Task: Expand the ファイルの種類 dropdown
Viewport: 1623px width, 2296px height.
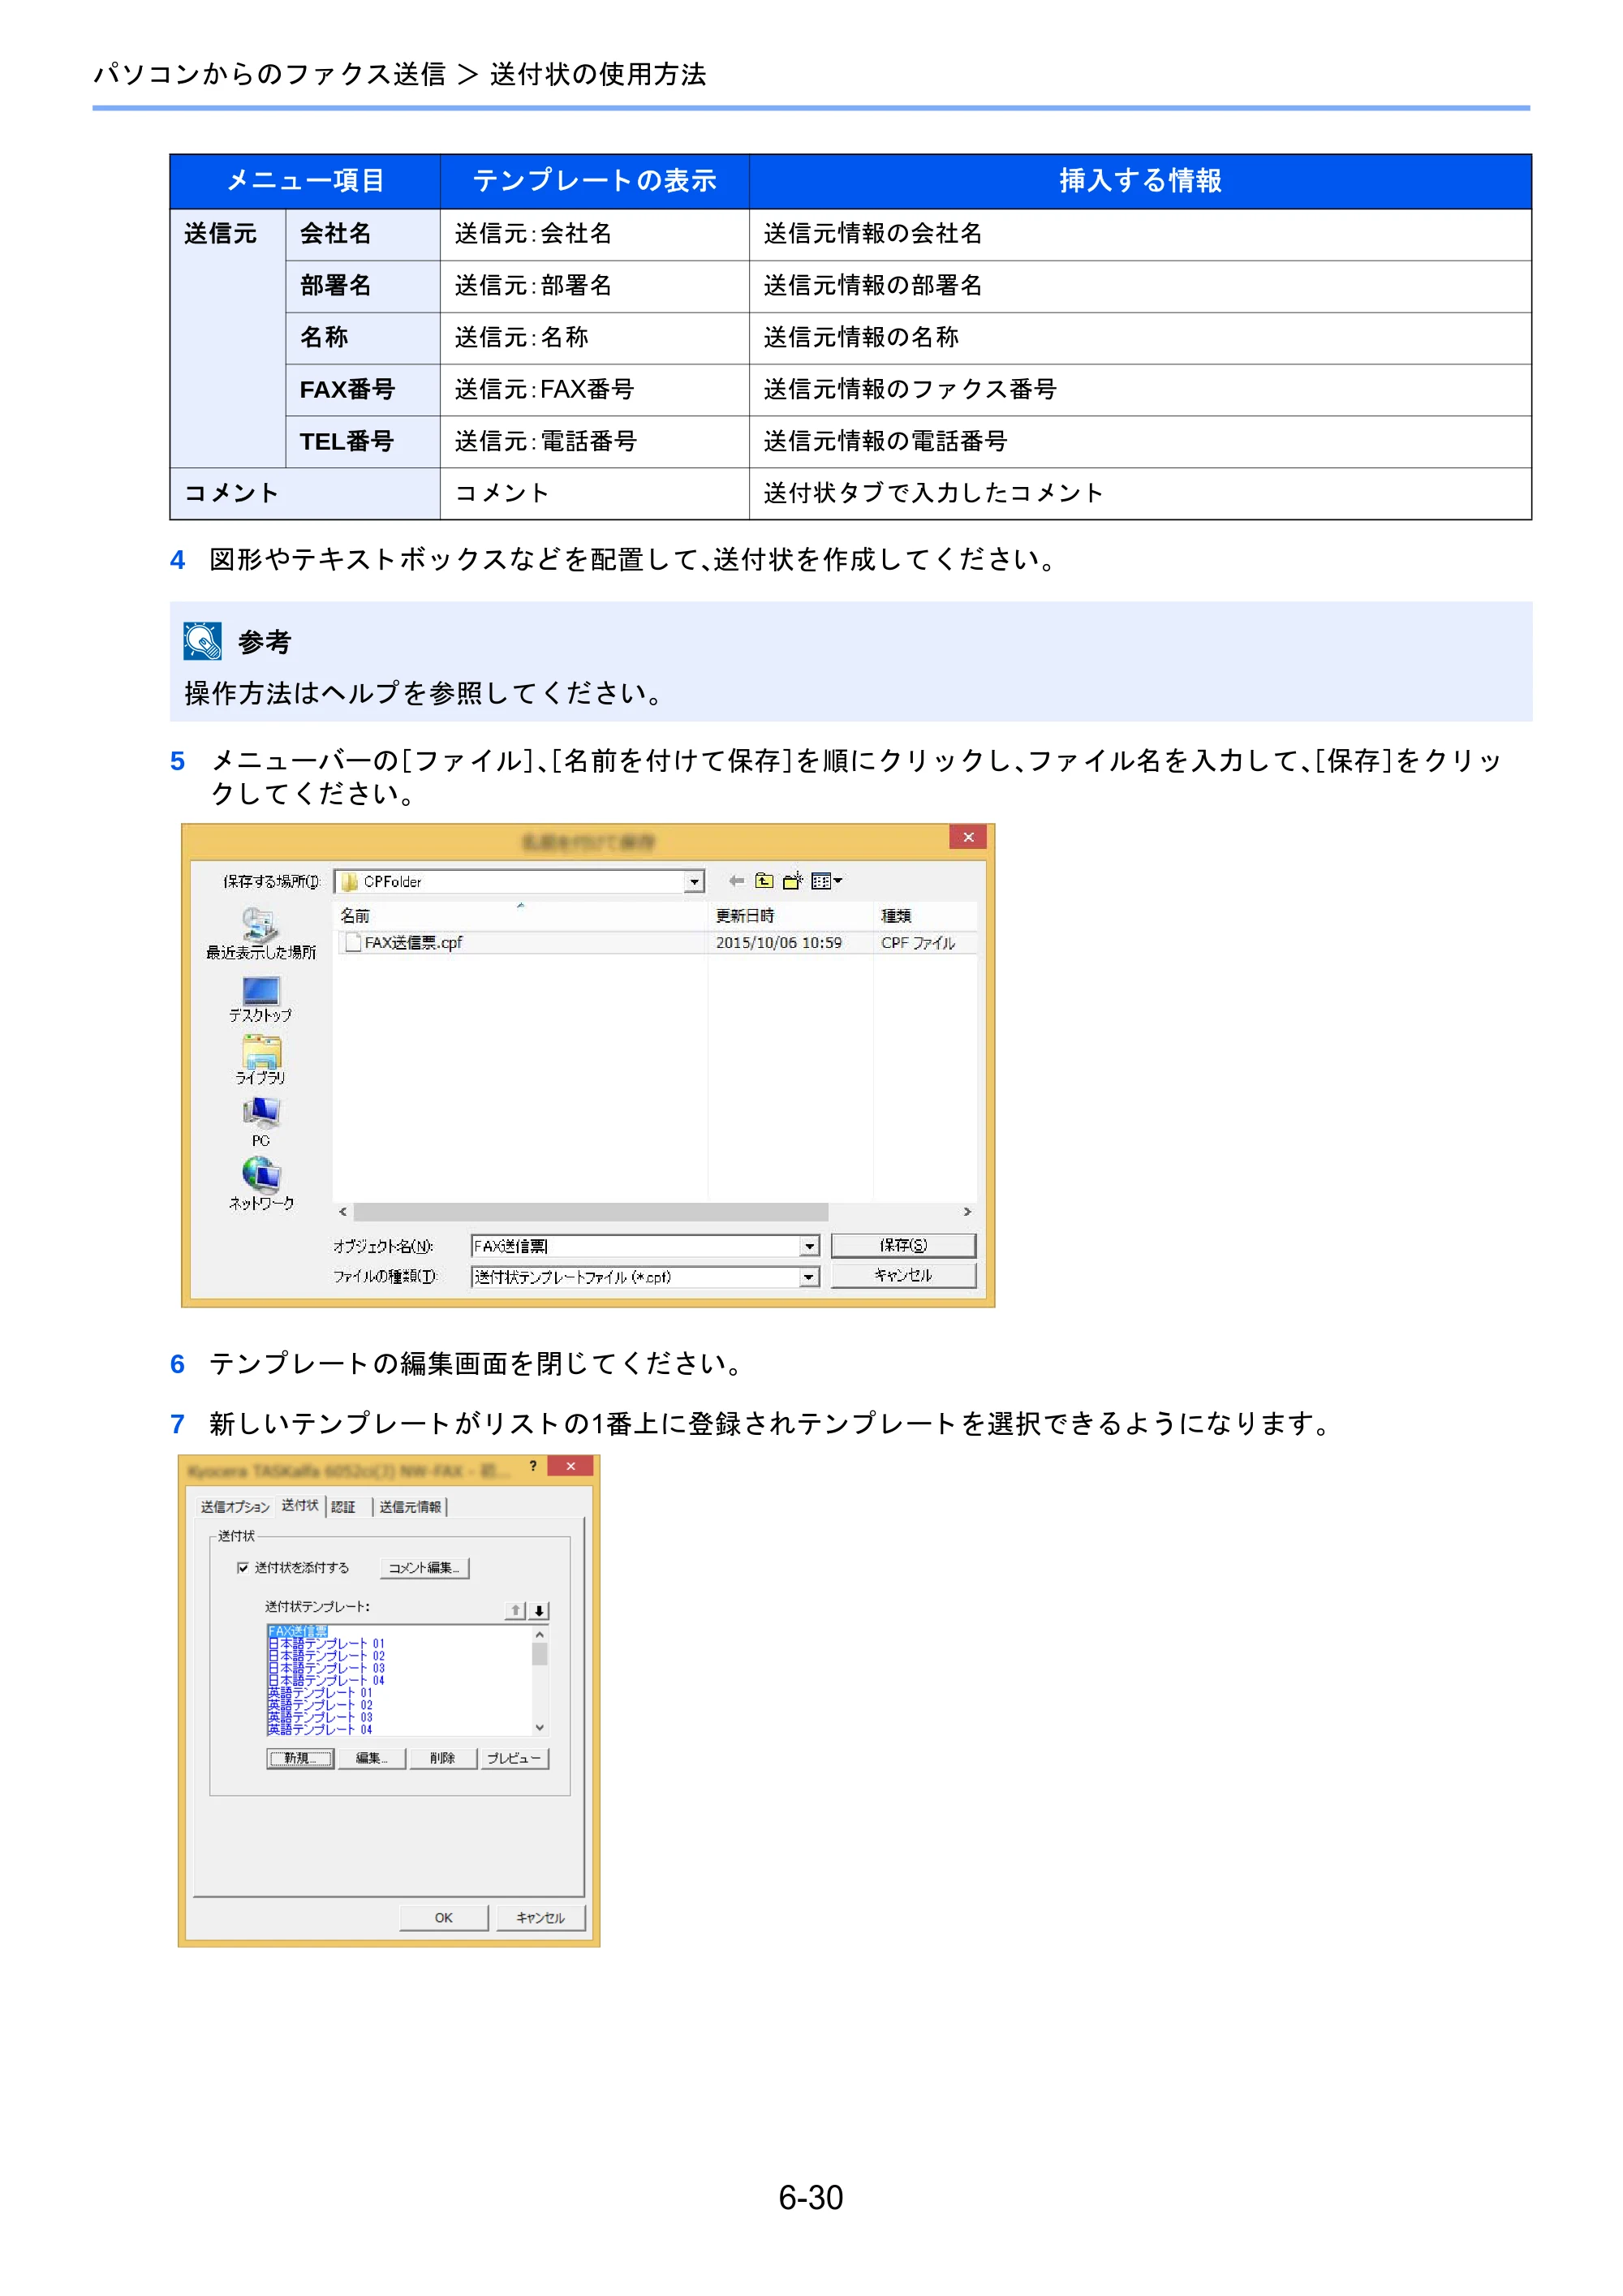Action: [809, 1277]
